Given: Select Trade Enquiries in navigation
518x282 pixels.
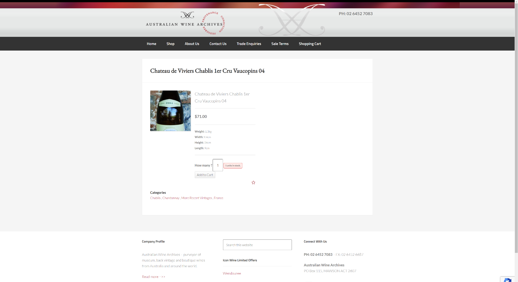Looking at the screenshot, I should click(x=249, y=44).
